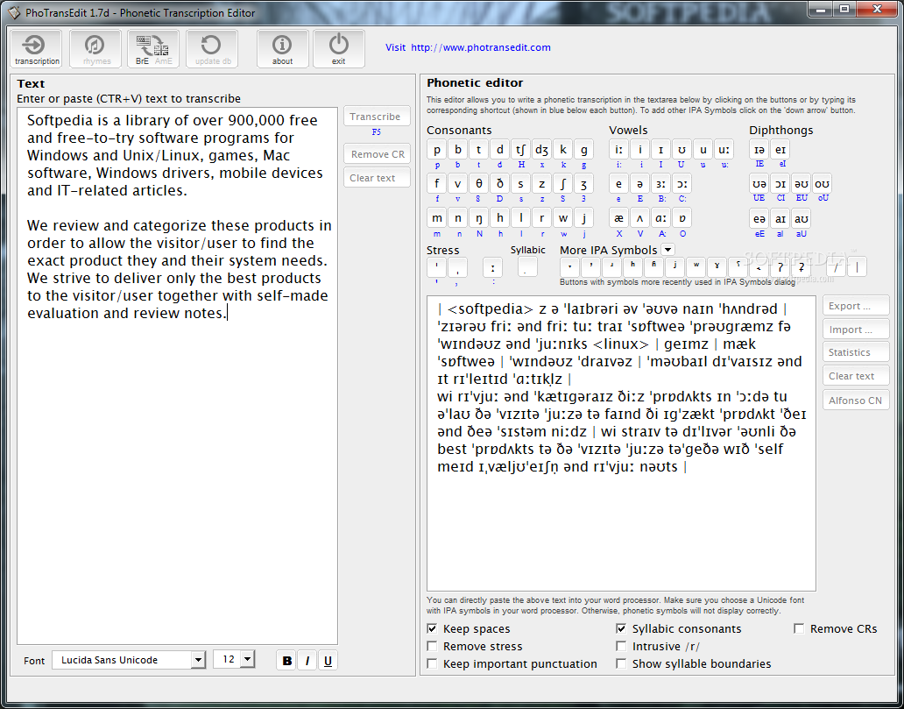Insert the secondary stress mark button
Viewport: 904px width, 709px height.
pyautogui.click(x=457, y=267)
